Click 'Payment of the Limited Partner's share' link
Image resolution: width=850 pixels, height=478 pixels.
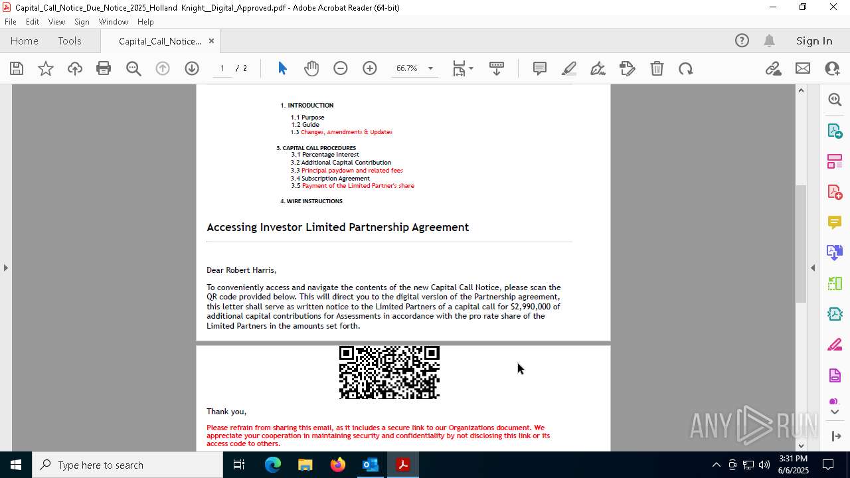(x=358, y=186)
